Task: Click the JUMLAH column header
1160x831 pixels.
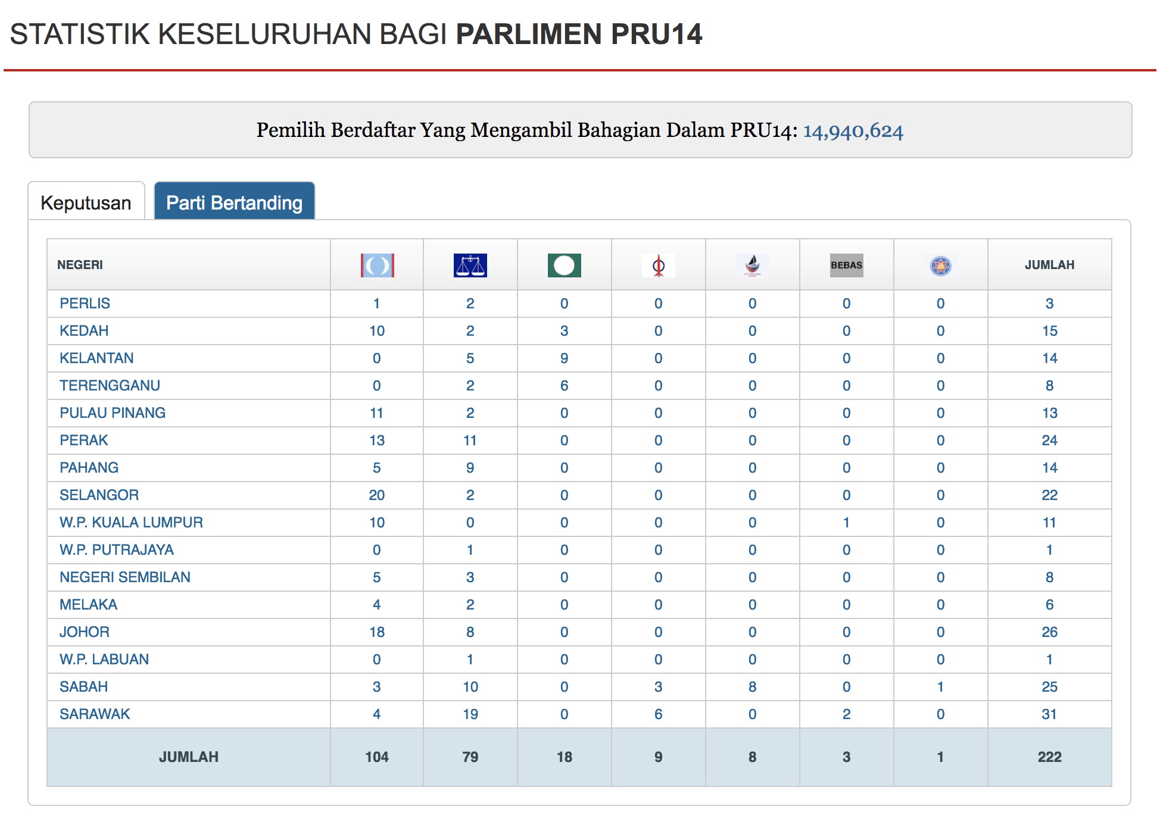Action: coord(1049,265)
